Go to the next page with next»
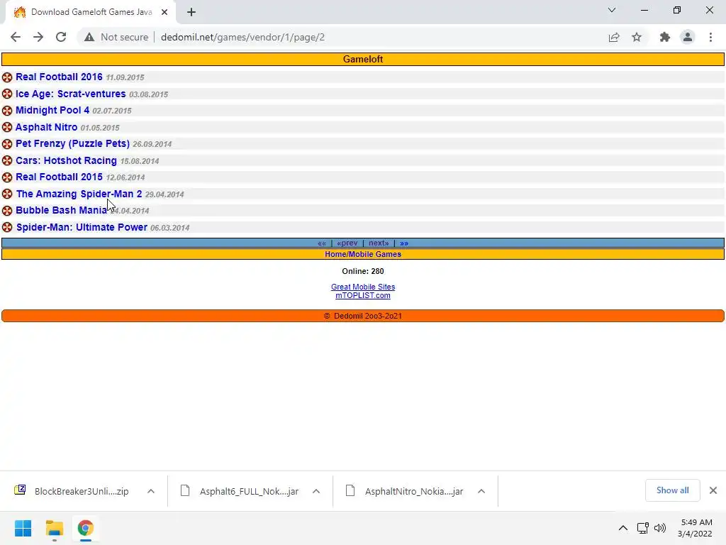This screenshot has width=726, height=545. click(x=379, y=243)
